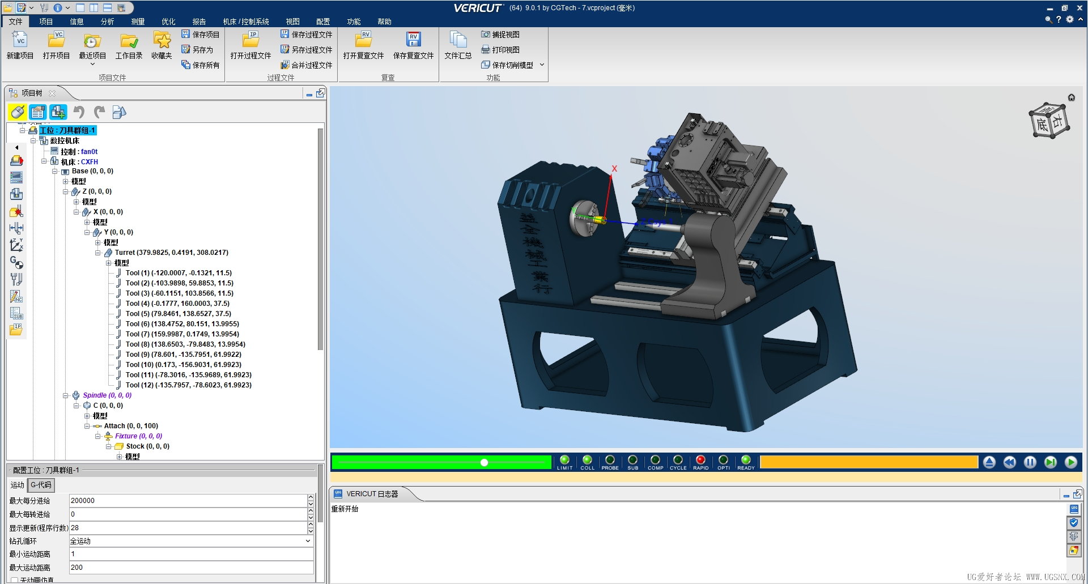Click the 新建项目 (New Project) icon
Image resolution: width=1088 pixels, height=584 pixels.
[x=20, y=40]
